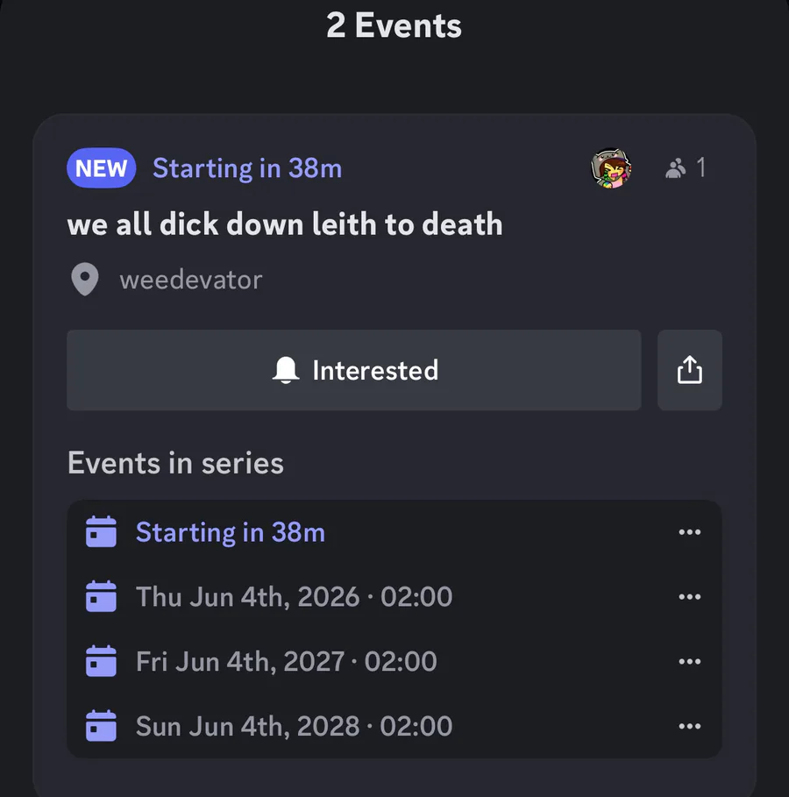Tap the share event icon button

coord(690,370)
